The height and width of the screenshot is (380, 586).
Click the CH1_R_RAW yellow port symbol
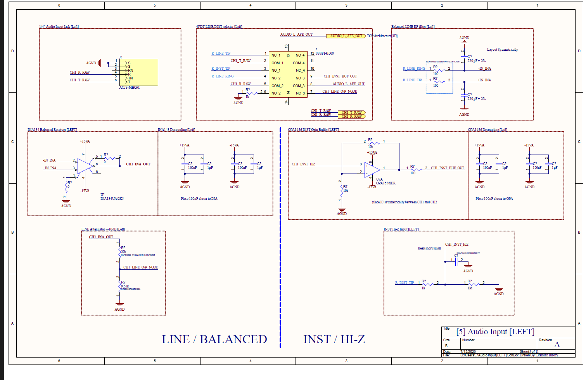[x=352, y=116]
